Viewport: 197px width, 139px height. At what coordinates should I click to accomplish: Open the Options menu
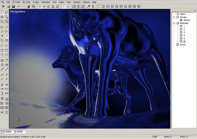coord(86,2)
